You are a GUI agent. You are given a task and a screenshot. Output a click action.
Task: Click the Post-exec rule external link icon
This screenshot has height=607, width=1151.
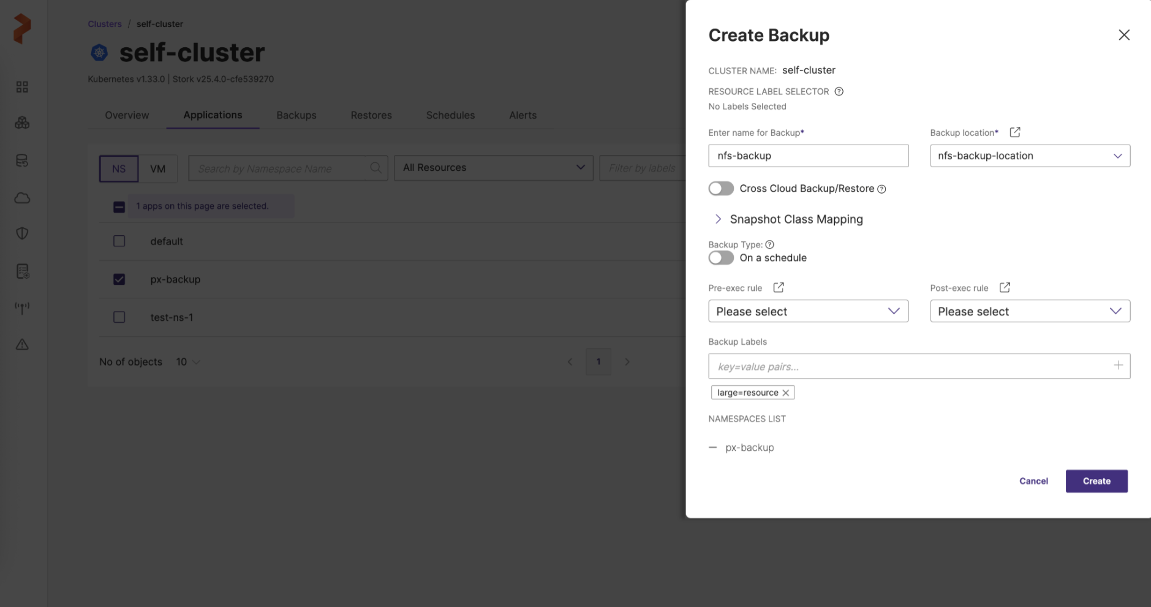1005,288
